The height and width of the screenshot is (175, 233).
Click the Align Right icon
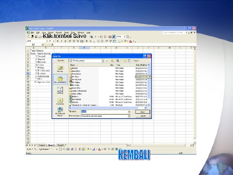[78, 41]
